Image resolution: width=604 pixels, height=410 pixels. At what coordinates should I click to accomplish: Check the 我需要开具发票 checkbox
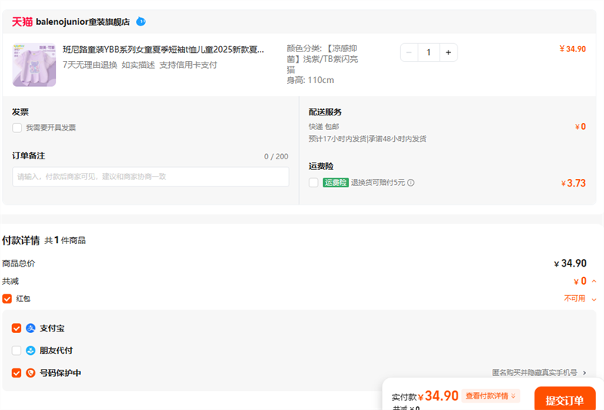pos(17,128)
